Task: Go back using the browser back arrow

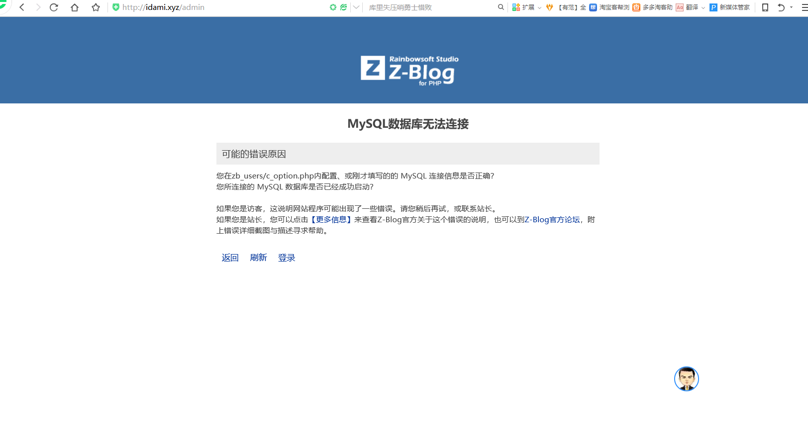Action: click(22, 7)
